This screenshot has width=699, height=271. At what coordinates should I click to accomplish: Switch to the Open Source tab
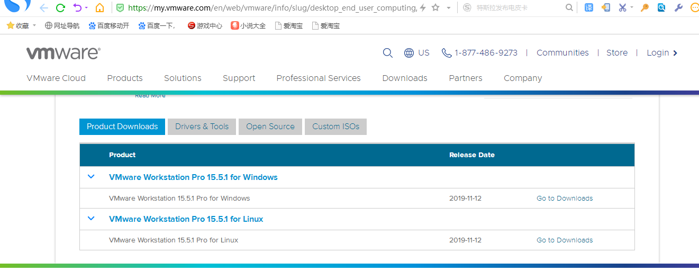point(270,127)
